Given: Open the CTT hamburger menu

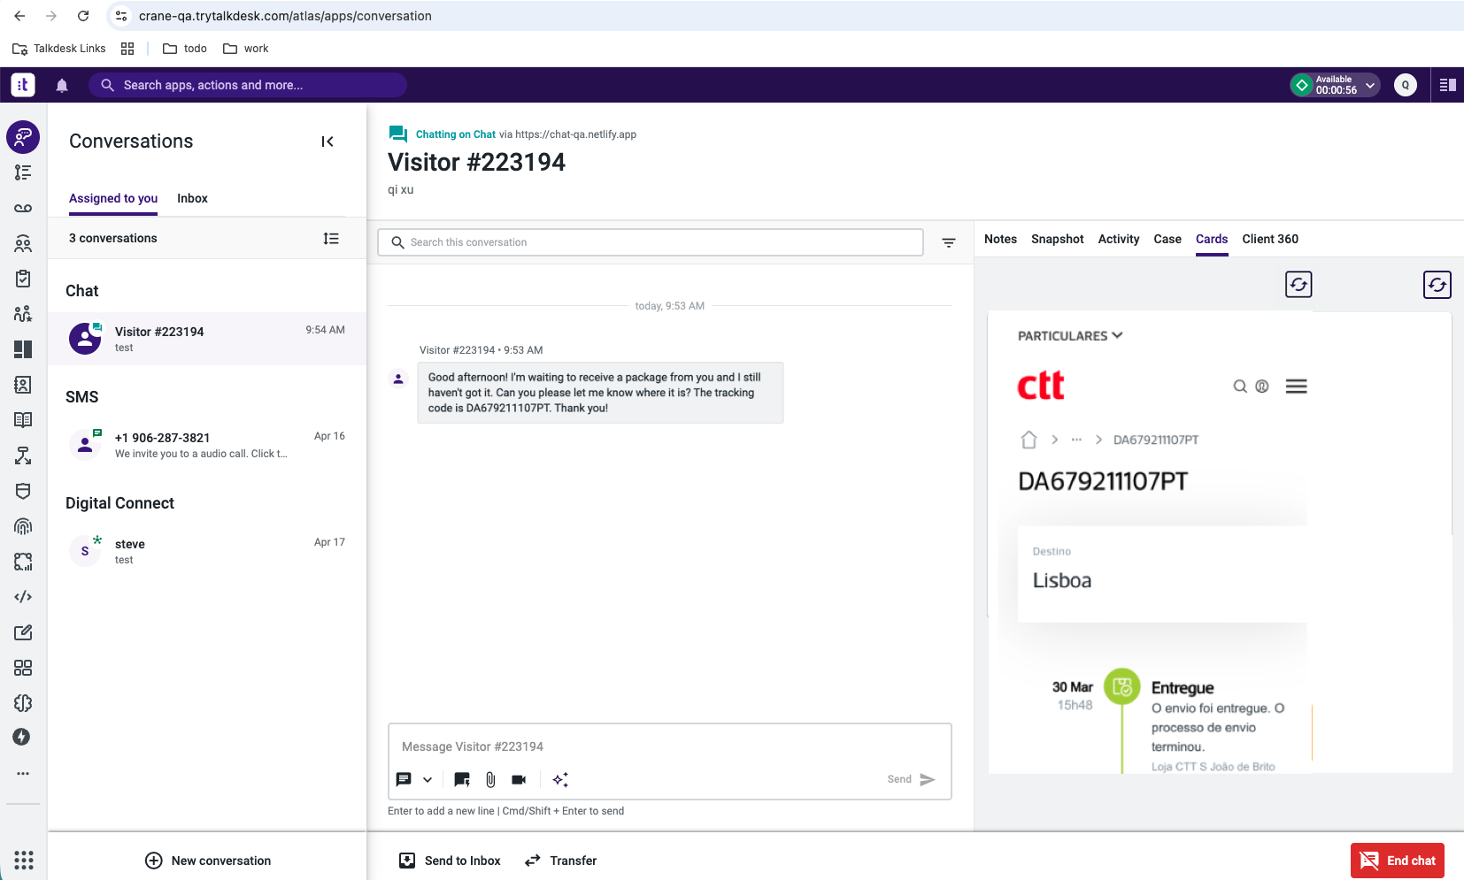Looking at the screenshot, I should coord(1296,386).
